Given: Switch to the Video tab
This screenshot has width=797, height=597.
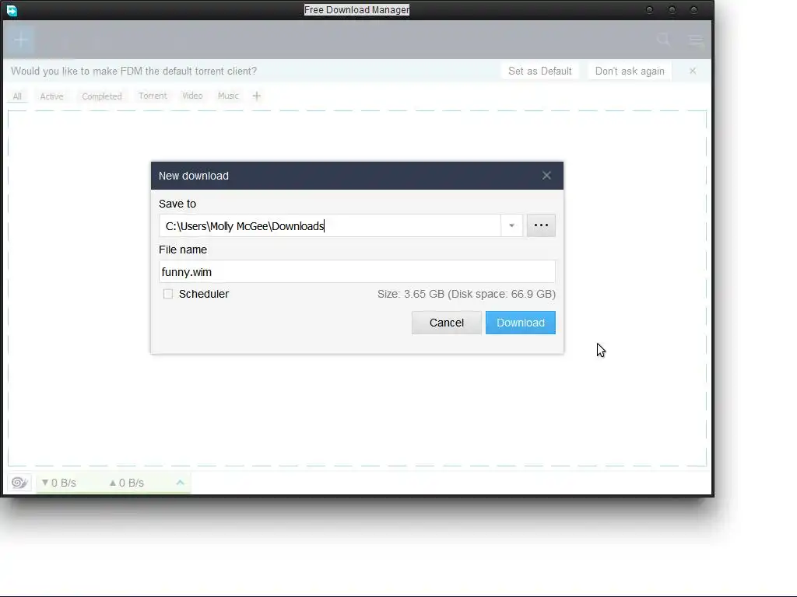Looking at the screenshot, I should (x=193, y=96).
